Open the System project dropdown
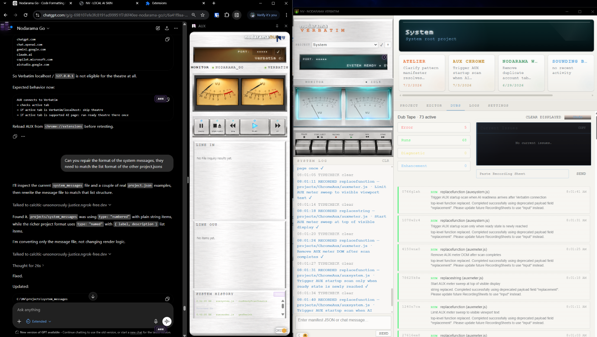 [x=345, y=45]
